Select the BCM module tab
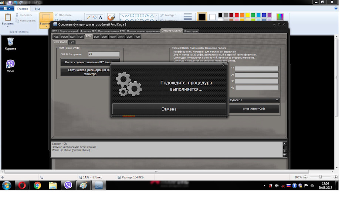The image size is (355, 217). 97,37
